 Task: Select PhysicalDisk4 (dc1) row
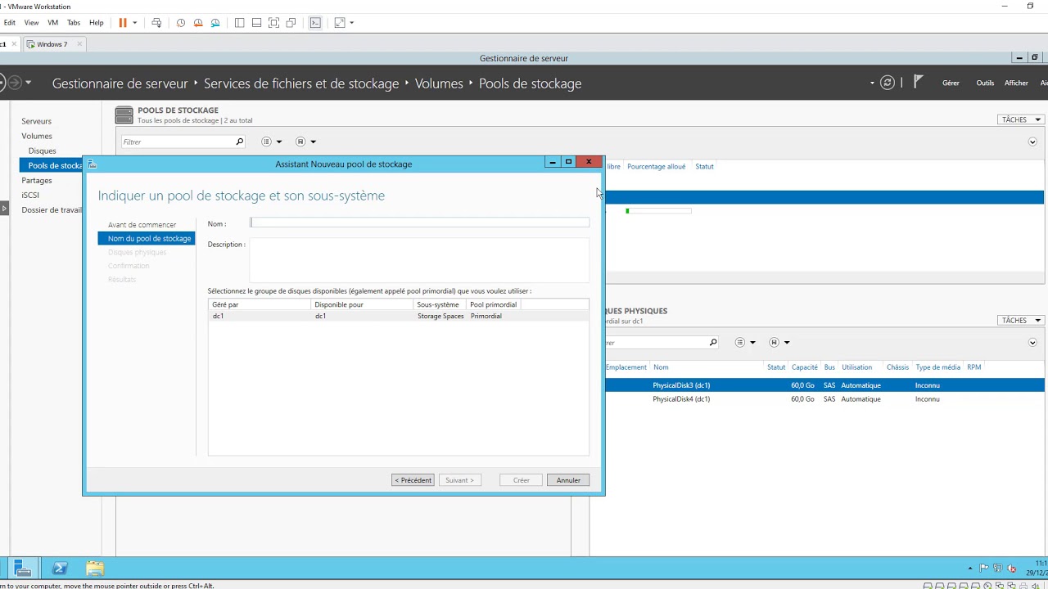pyautogui.click(x=824, y=399)
